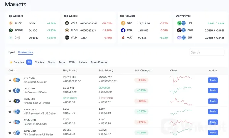Filter the list by Stocks
Screen dimensions: 229x138
tap(51, 62)
